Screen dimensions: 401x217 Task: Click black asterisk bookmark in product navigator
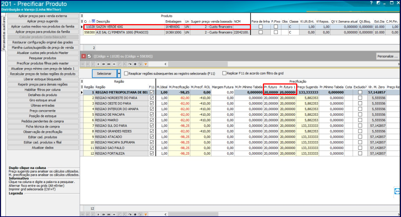coord(135,64)
